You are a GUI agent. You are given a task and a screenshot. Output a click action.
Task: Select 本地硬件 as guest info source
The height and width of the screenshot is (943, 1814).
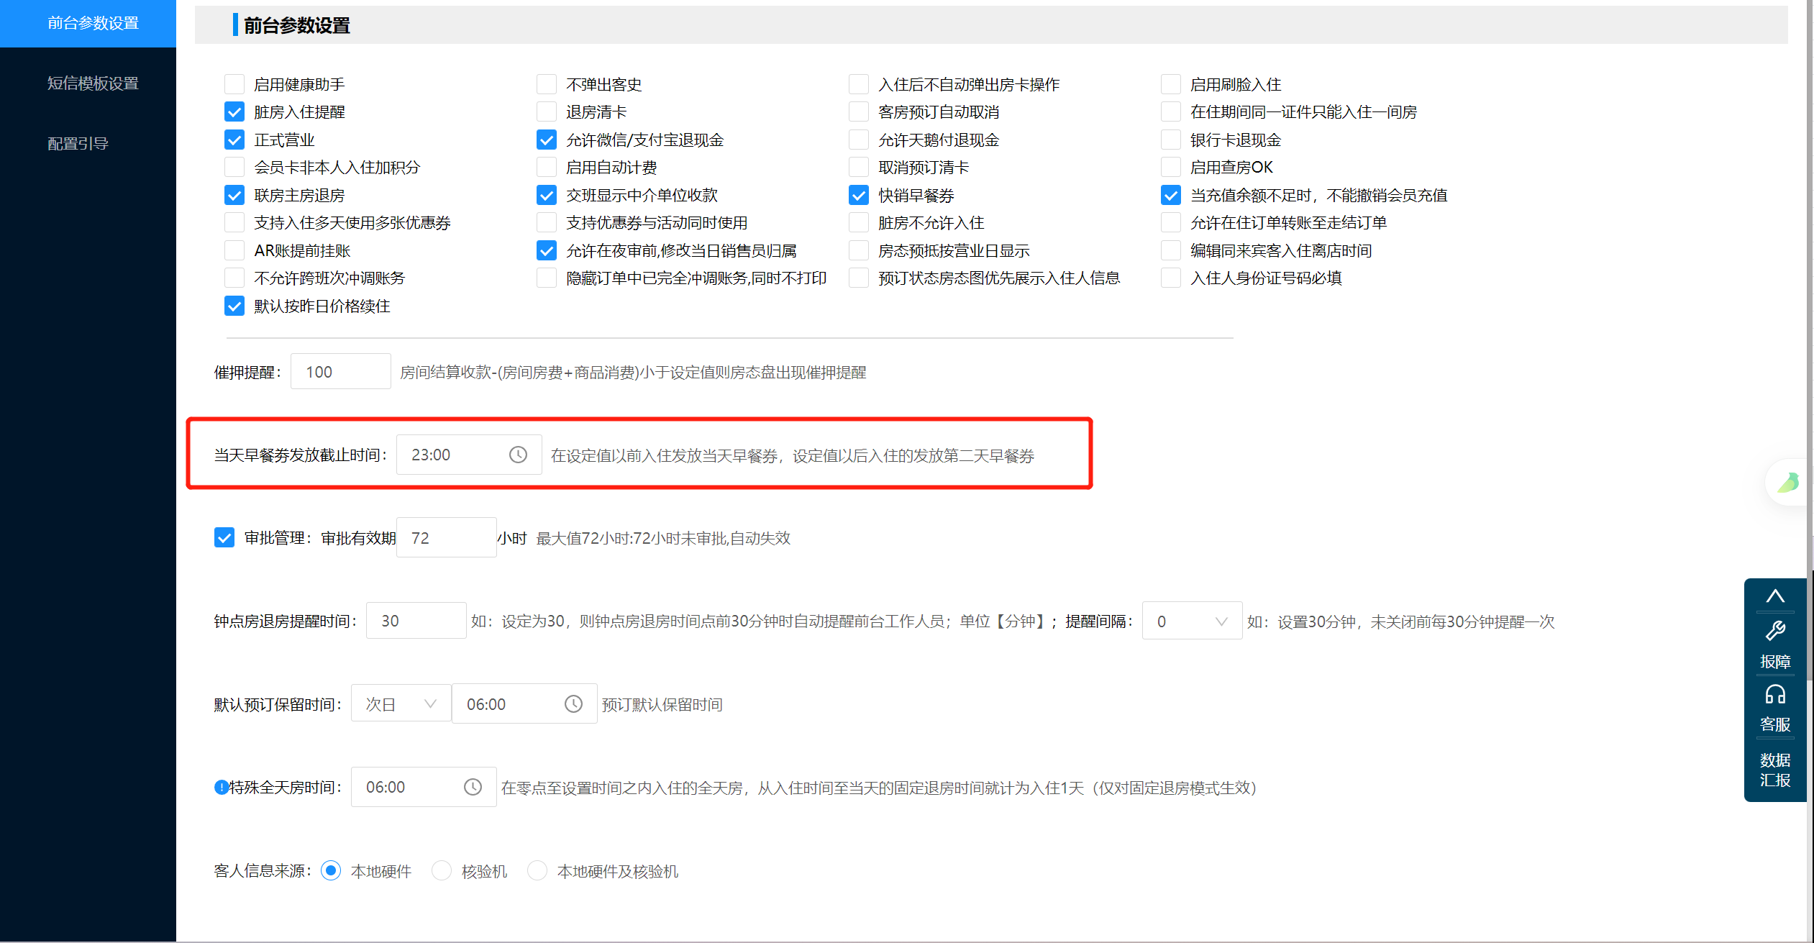[331, 870]
